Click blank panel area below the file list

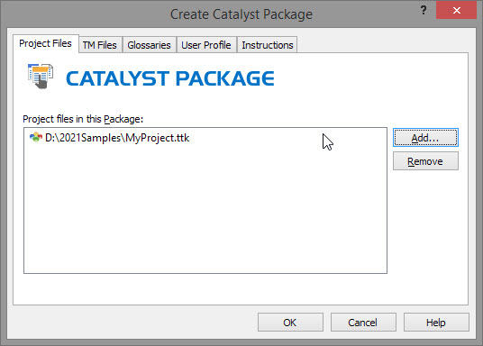tap(241, 289)
